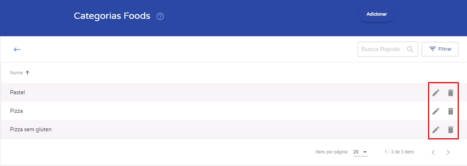Go to the previous page chevron
This screenshot has width=467, height=166.
click(433, 152)
